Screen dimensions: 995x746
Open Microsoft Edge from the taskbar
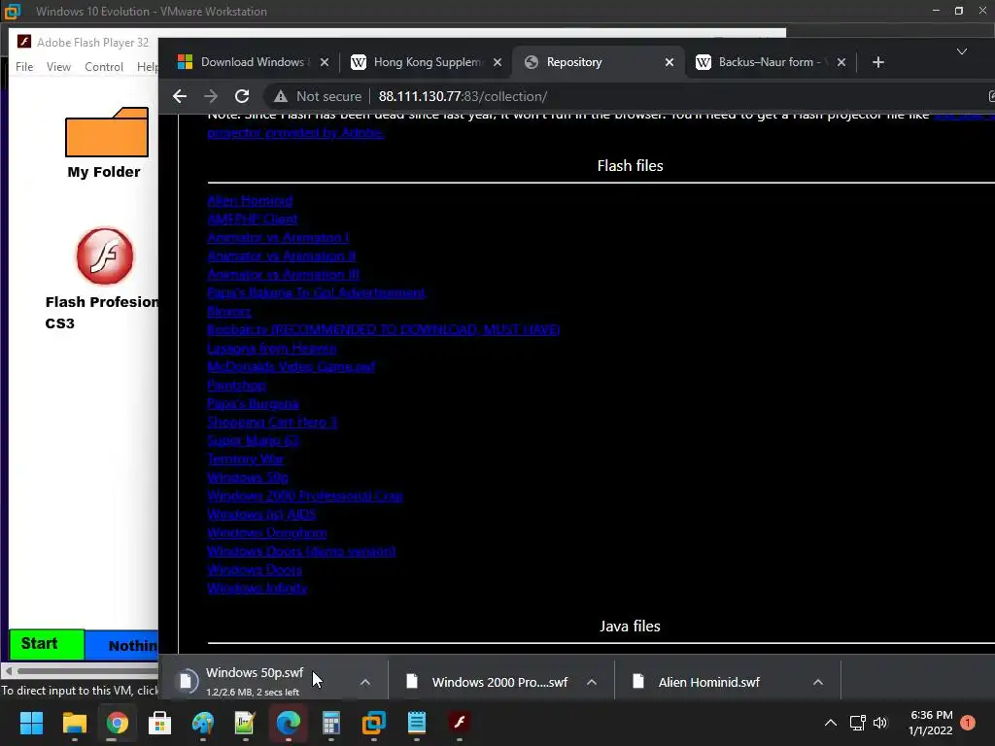click(288, 723)
